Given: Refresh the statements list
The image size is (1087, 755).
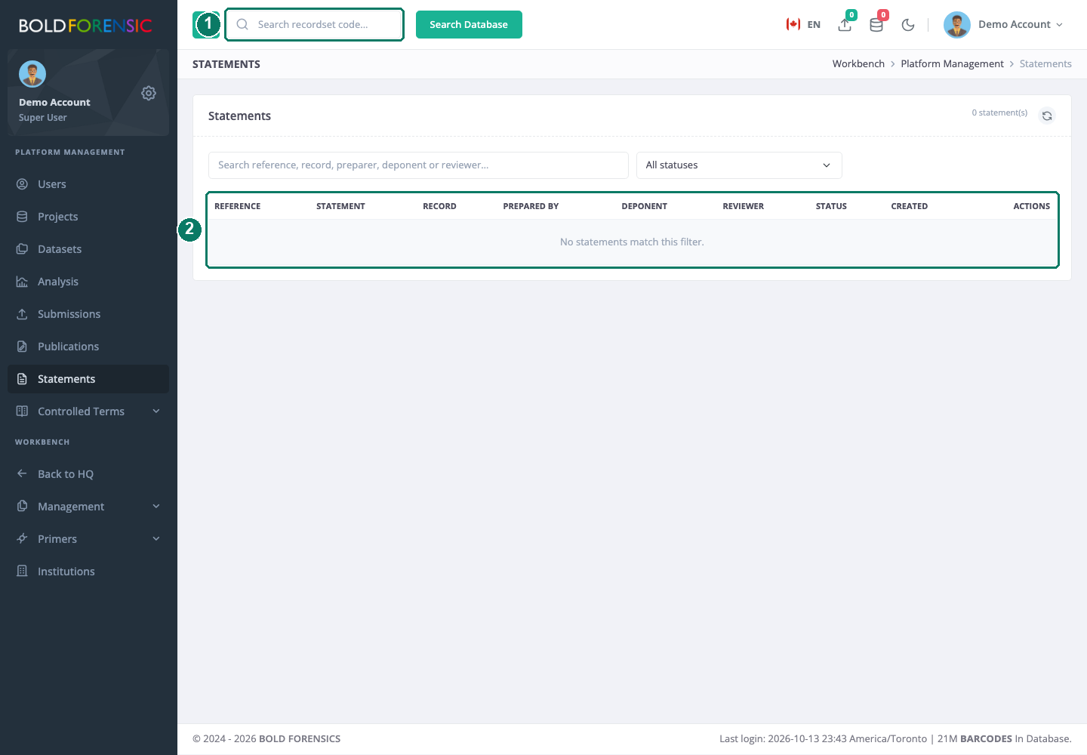Looking at the screenshot, I should pyautogui.click(x=1047, y=116).
